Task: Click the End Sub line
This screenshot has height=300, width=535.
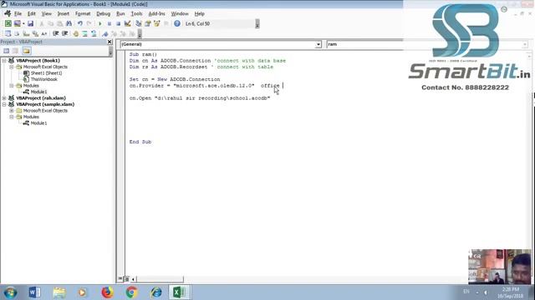Action: pyautogui.click(x=140, y=142)
